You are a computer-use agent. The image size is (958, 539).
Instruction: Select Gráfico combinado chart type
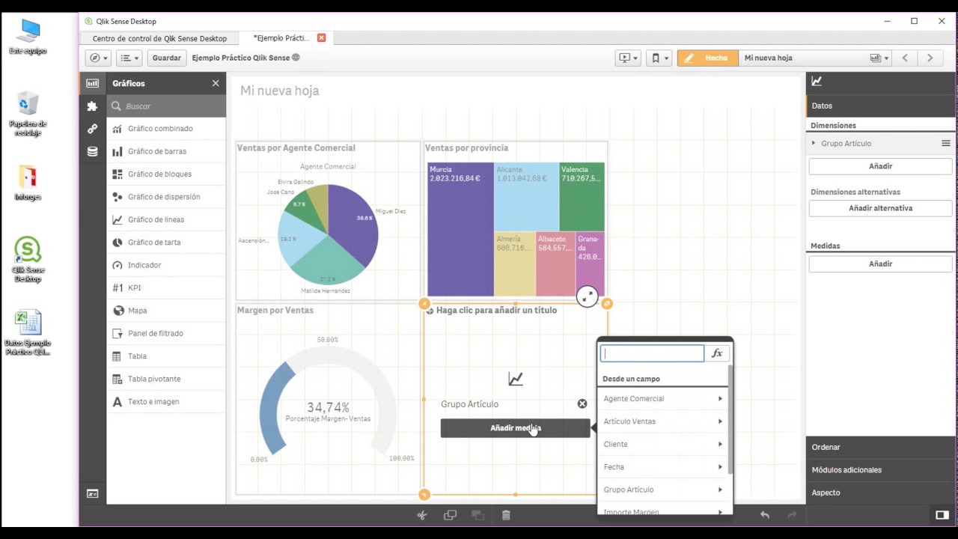166,129
